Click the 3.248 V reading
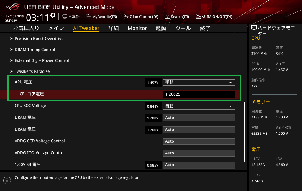Image resolution: width=302 pixels, height=191 pixels. pyautogui.click(x=257, y=181)
